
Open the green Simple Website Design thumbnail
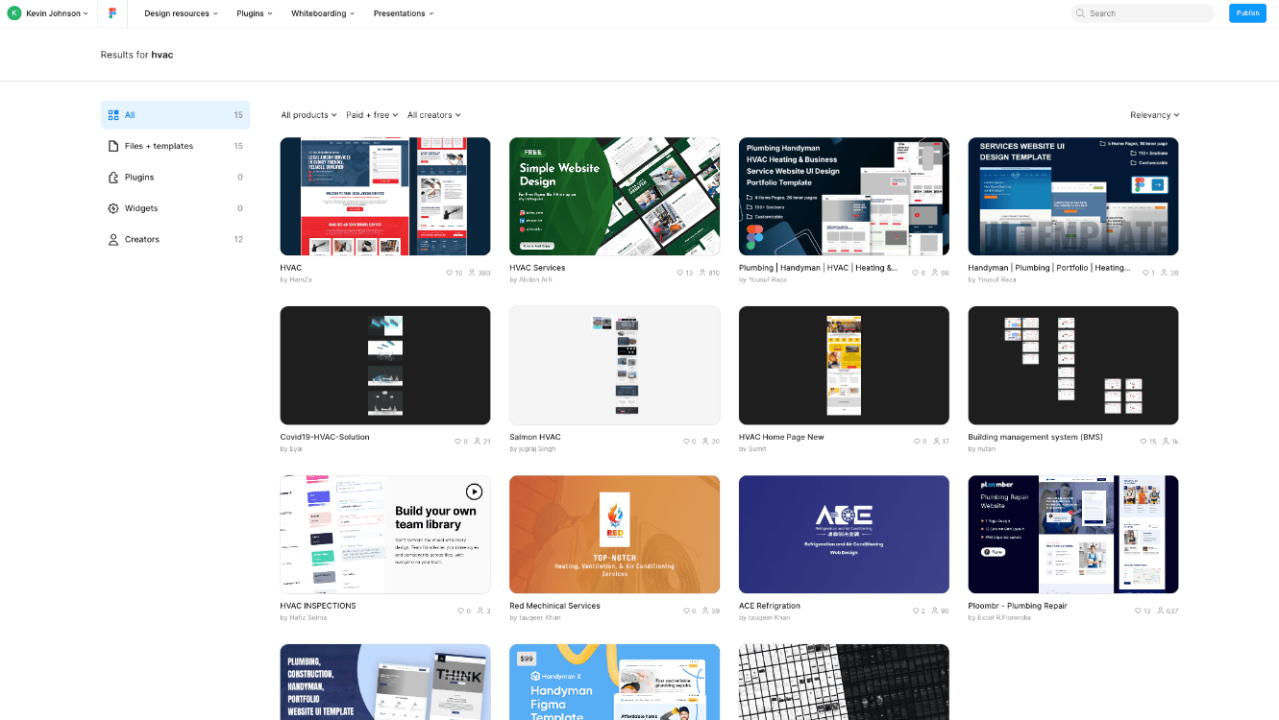[x=614, y=196]
